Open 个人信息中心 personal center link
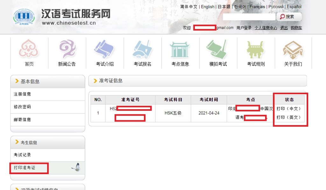The image size is (326, 190). [266, 28]
